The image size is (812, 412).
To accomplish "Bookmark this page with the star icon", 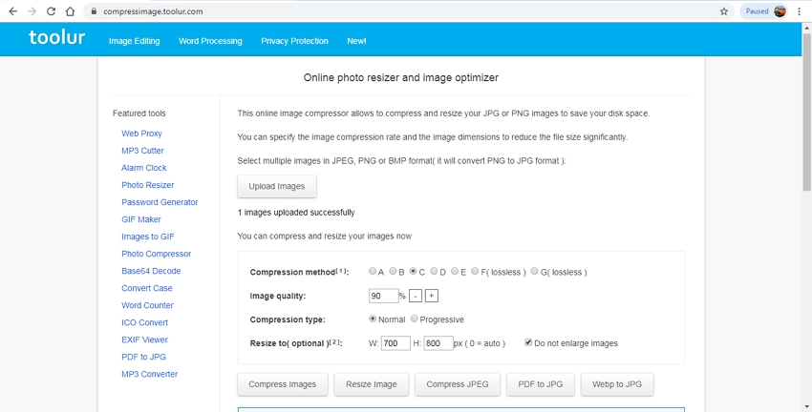I will 724,11.
